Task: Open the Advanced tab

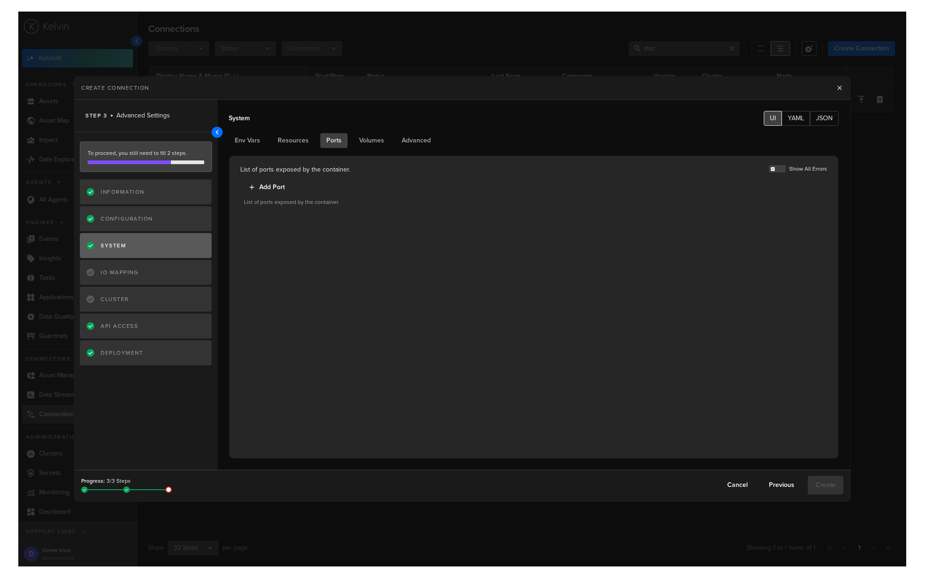Action: coord(416,141)
